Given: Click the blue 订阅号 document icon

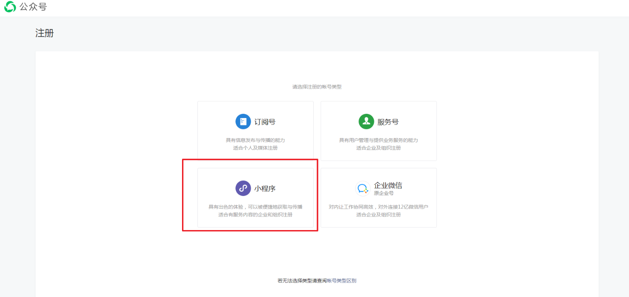Looking at the screenshot, I should click(243, 121).
